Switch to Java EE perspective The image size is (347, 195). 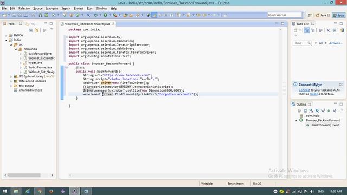click(323, 15)
